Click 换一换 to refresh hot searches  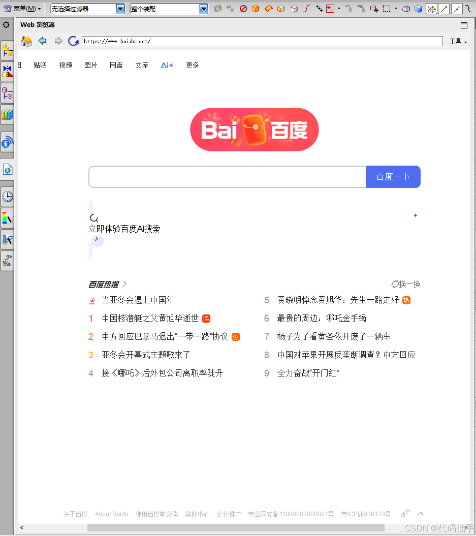405,284
